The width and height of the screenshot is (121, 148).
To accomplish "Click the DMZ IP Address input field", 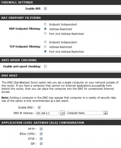I will (47, 113).
